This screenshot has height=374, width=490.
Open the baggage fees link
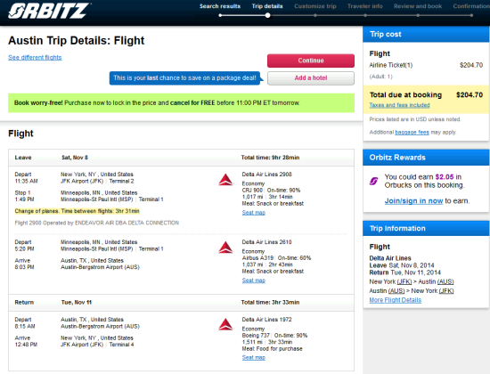(412, 132)
